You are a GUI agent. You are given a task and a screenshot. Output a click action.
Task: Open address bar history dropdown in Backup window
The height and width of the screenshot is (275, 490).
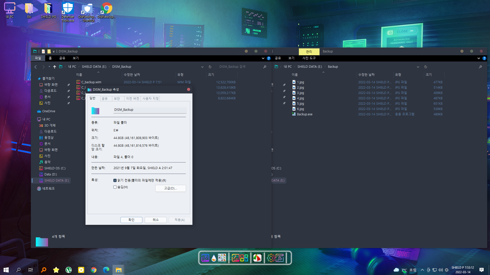(418, 67)
